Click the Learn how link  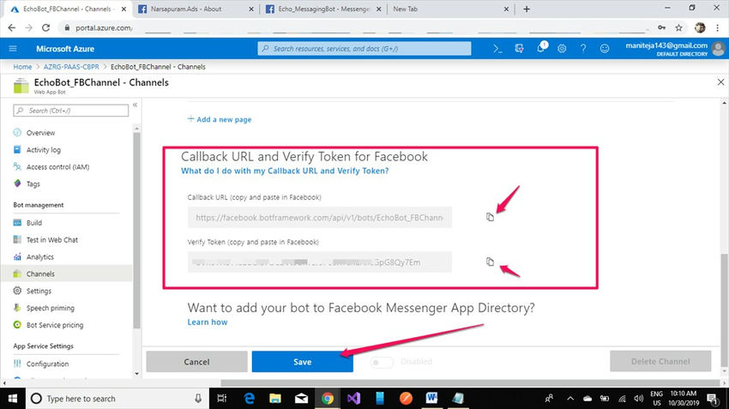coord(208,322)
